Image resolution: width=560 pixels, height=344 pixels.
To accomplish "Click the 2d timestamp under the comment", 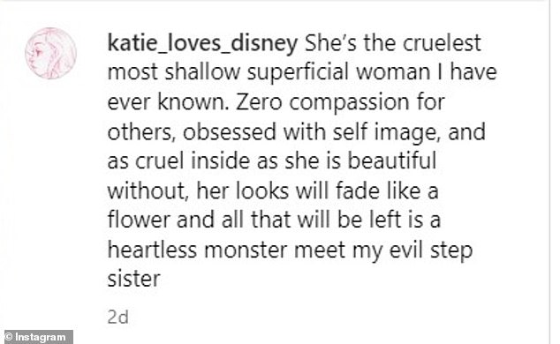I will pos(117,317).
